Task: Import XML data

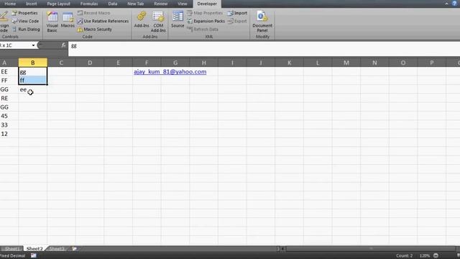Action: 238,13
